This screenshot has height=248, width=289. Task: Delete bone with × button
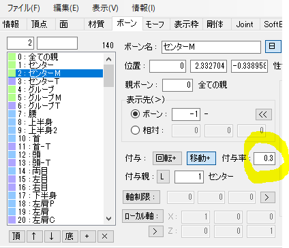pyautogui.click(x=105, y=236)
